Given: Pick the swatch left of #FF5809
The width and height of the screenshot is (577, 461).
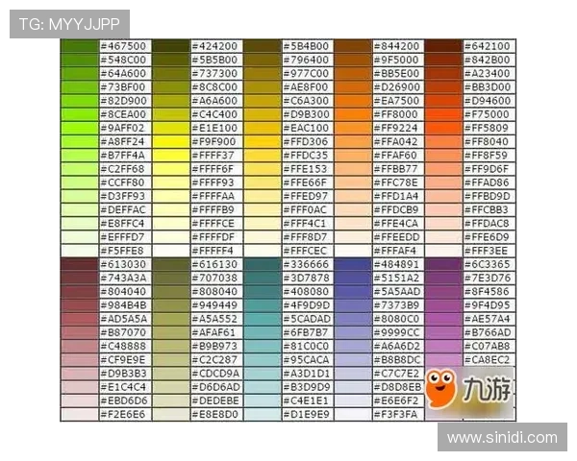Looking at the screenshot, I should (x=443, y=128).
